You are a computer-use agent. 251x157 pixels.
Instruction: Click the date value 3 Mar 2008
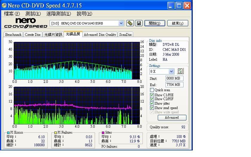click(171, 54)
